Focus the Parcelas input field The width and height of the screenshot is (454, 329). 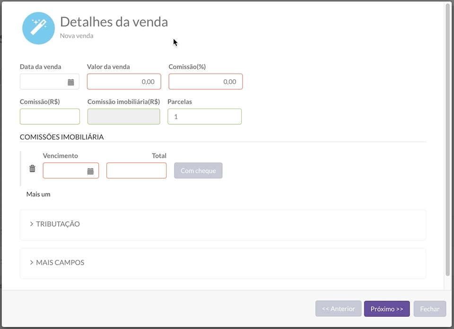[x=204, y=117]
